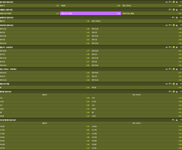Image resolution: width=182 pixels, height=150 pixels.
Task: Click yellow info circle in 아시안 핸디캡 header
Action: pyautogui.click(x=174, y=120)
